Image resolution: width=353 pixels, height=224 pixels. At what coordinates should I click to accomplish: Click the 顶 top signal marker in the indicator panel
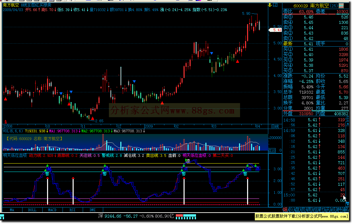pos(188,161)
